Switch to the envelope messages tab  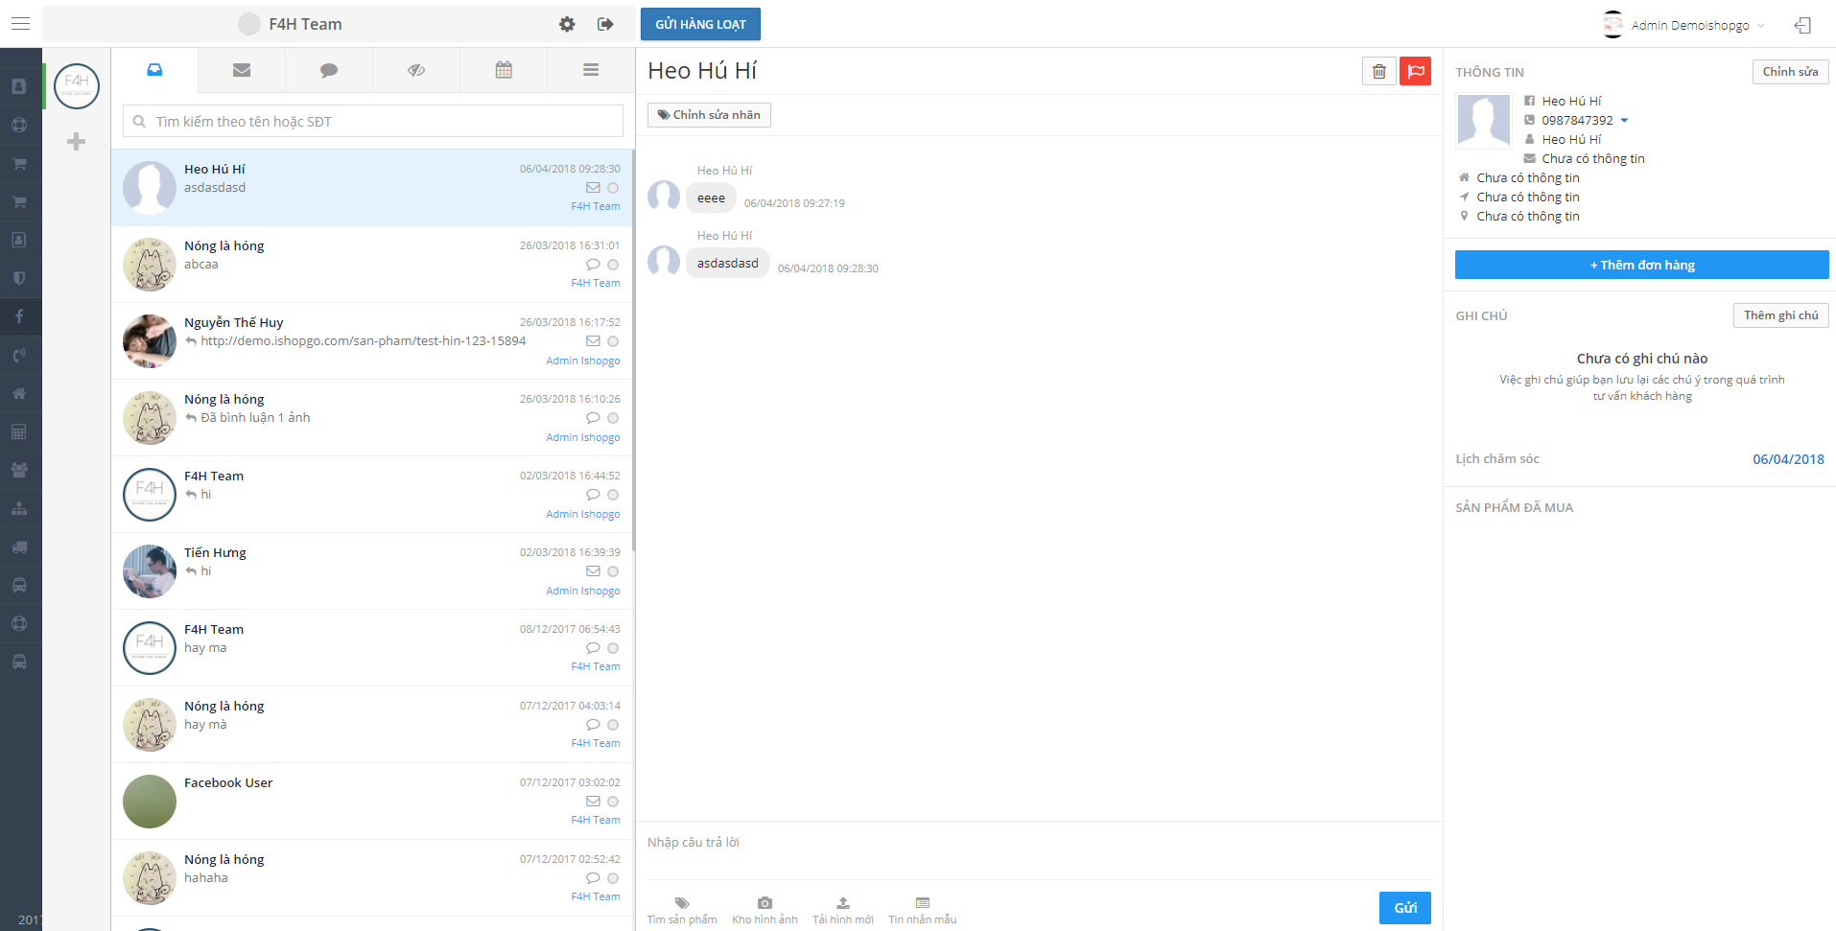242,70
